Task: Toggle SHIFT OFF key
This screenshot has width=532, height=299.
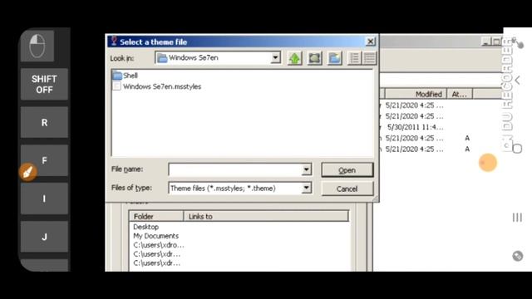Action: point(44,84)
